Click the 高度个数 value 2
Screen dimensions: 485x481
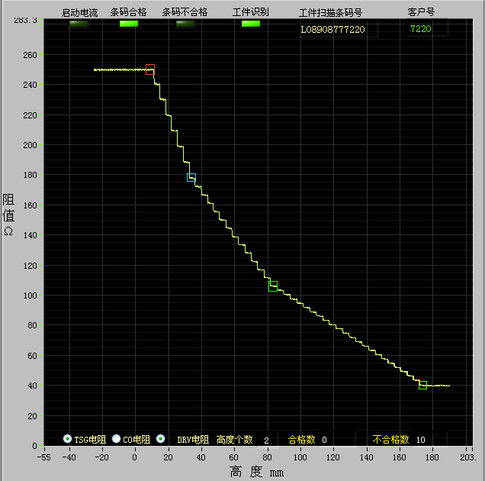266,440
